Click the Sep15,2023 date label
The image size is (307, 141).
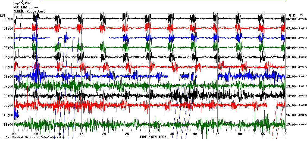point(23,3)
